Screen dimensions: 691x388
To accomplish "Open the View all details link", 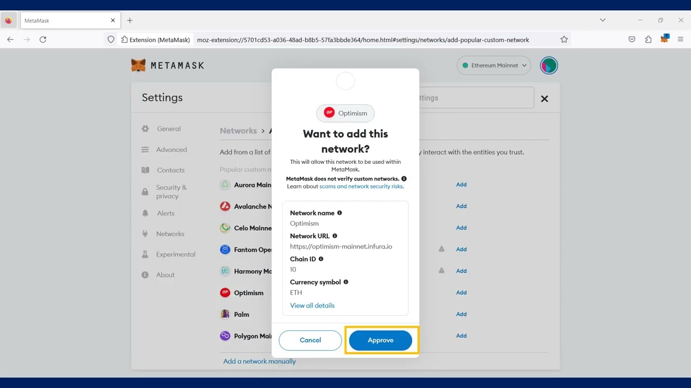I will coord(312,306).
